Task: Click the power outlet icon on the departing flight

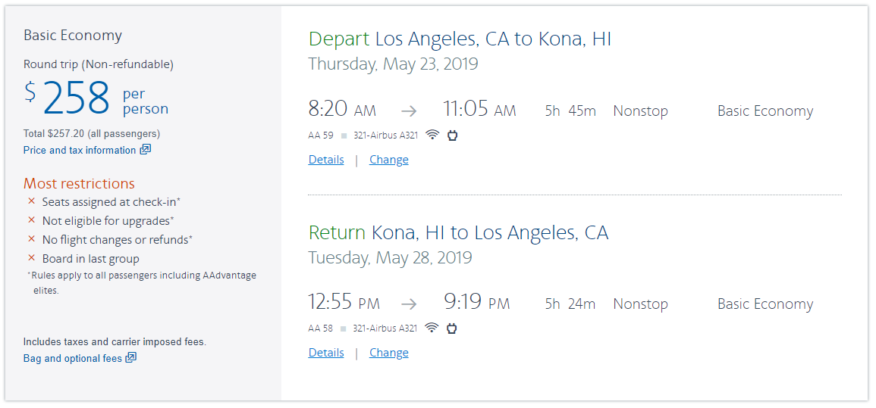Action: (x=453, y=135)
